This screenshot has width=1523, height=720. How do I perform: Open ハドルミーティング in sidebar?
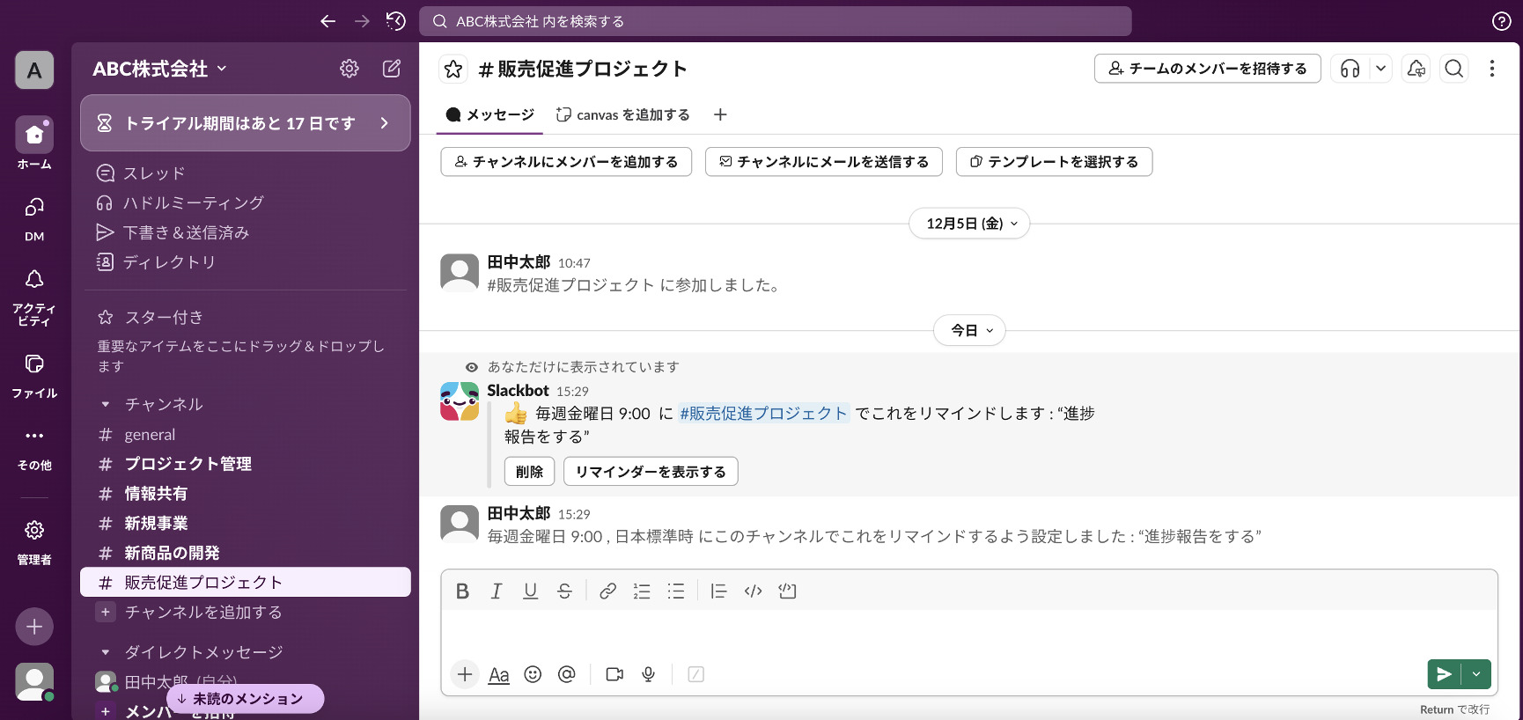[x=246, y=202]
